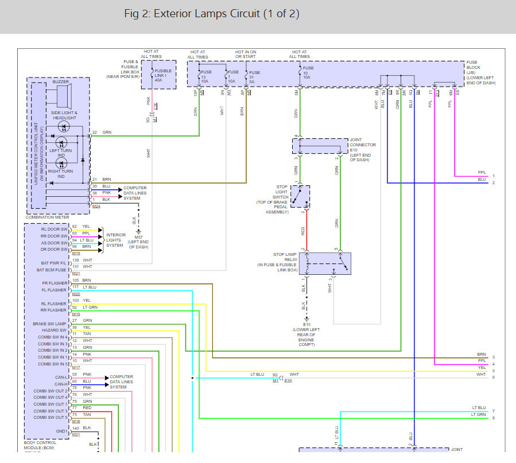The width and height of the screenshot is (516, 463).
Task: Click the joint connector E10 box
Action: coord(320,146)
